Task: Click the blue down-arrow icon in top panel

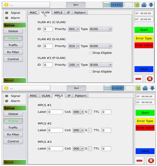Action: [151, 5]
